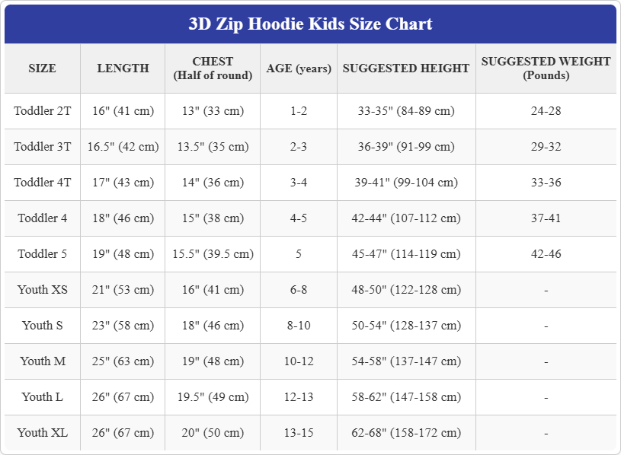Click the Toddler 4 row label

point(42,218)
